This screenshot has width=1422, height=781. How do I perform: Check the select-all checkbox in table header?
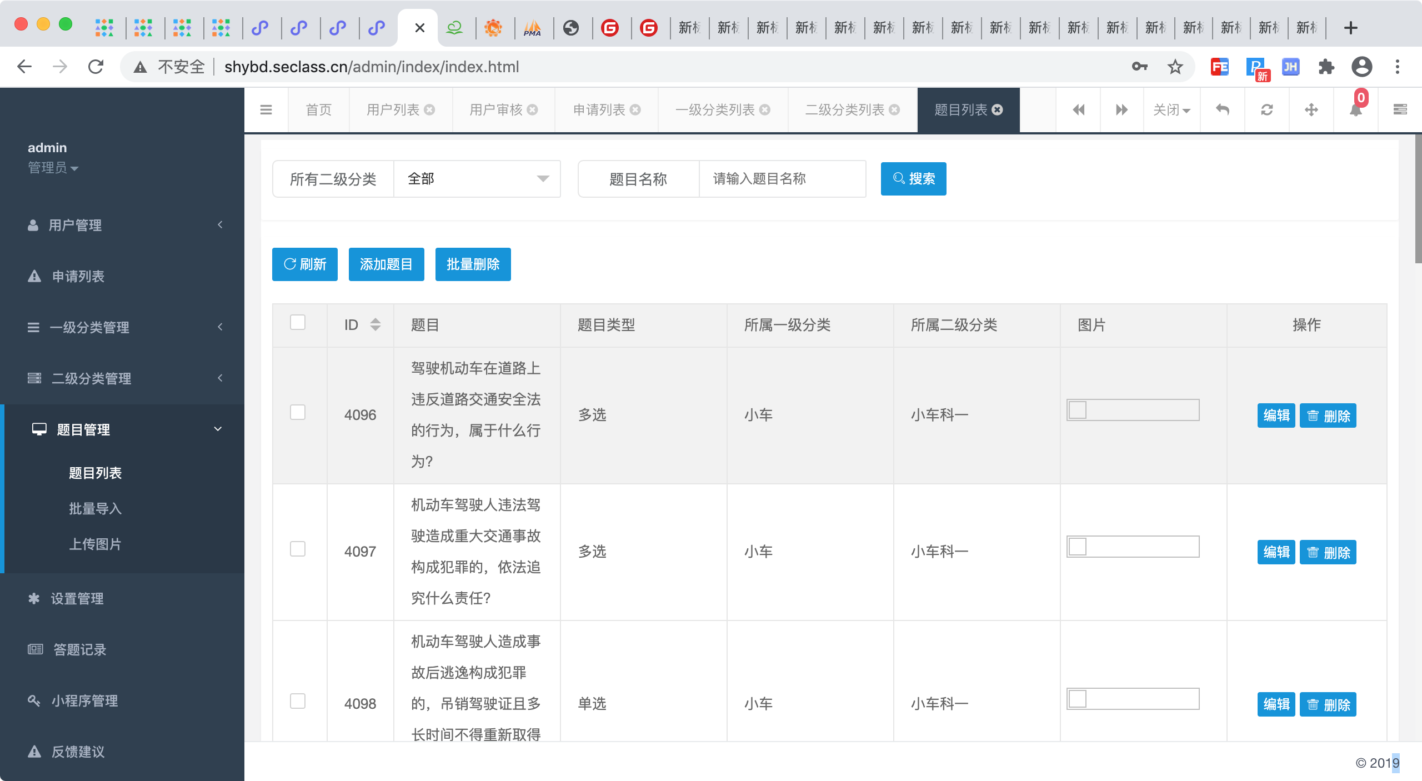[298, 323]
